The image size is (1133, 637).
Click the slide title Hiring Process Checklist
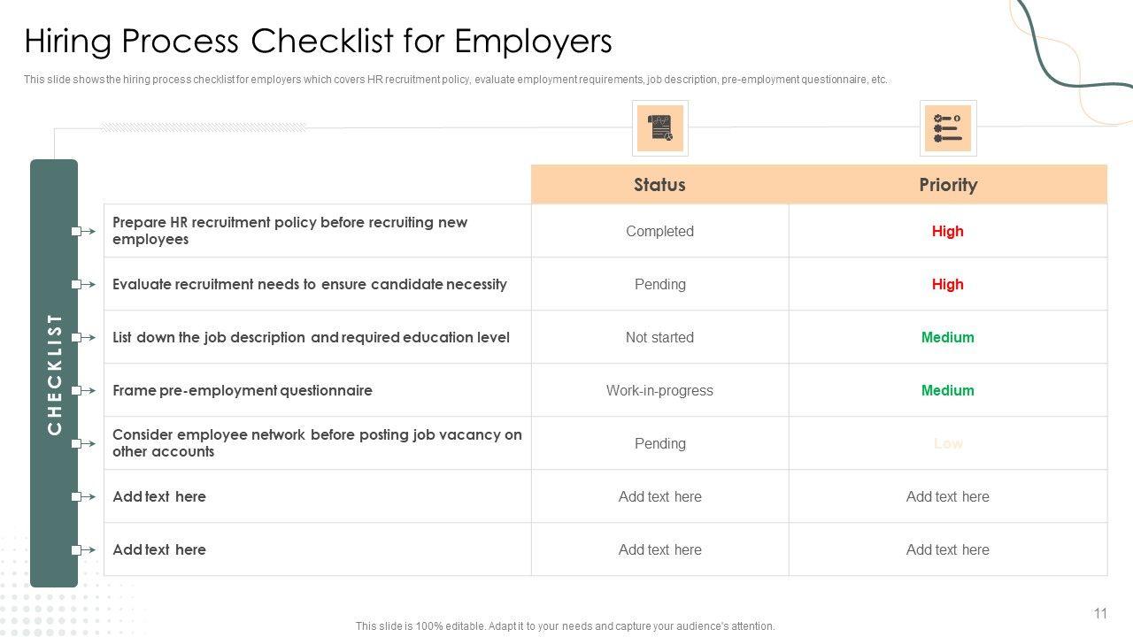[x=318, y=42]
